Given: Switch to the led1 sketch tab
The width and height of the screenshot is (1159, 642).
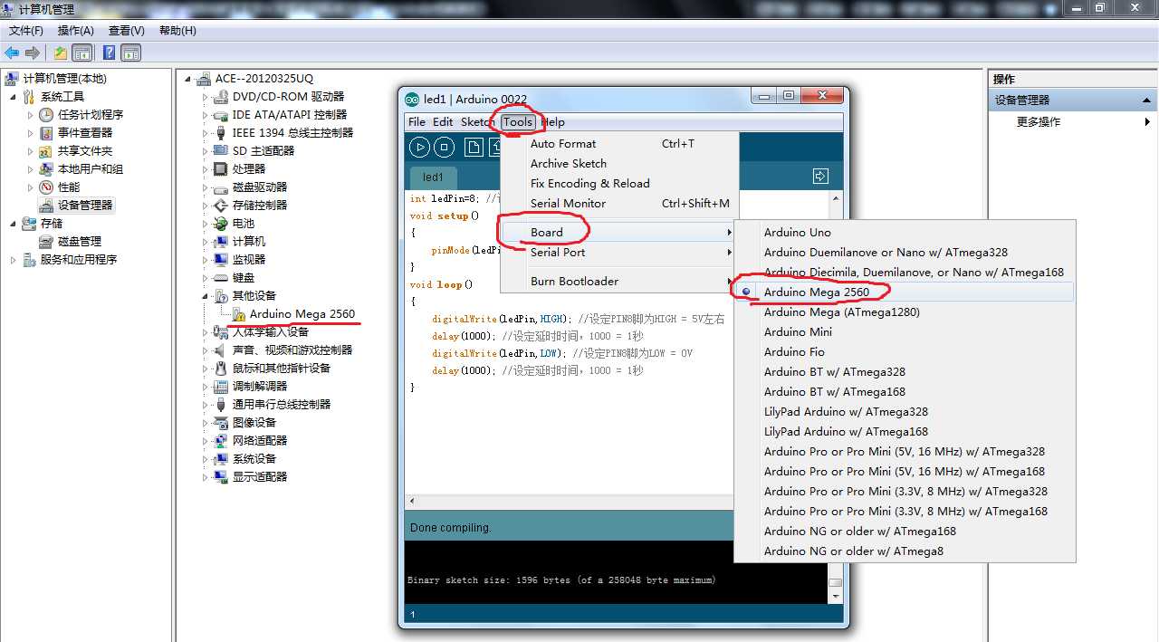Looking at the screenshot, I should pos(434,177).
